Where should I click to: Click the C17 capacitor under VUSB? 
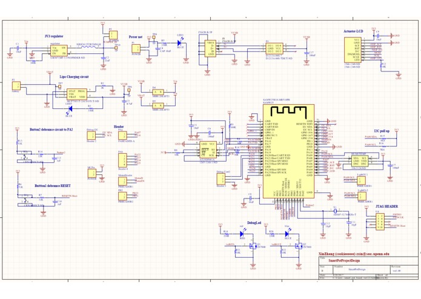point(307,53)
